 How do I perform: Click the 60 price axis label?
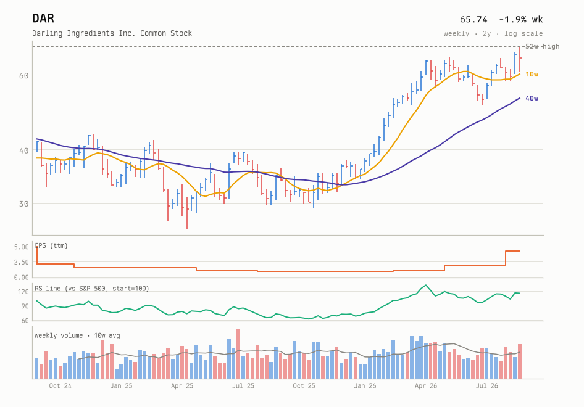click(x=23, y=76)
